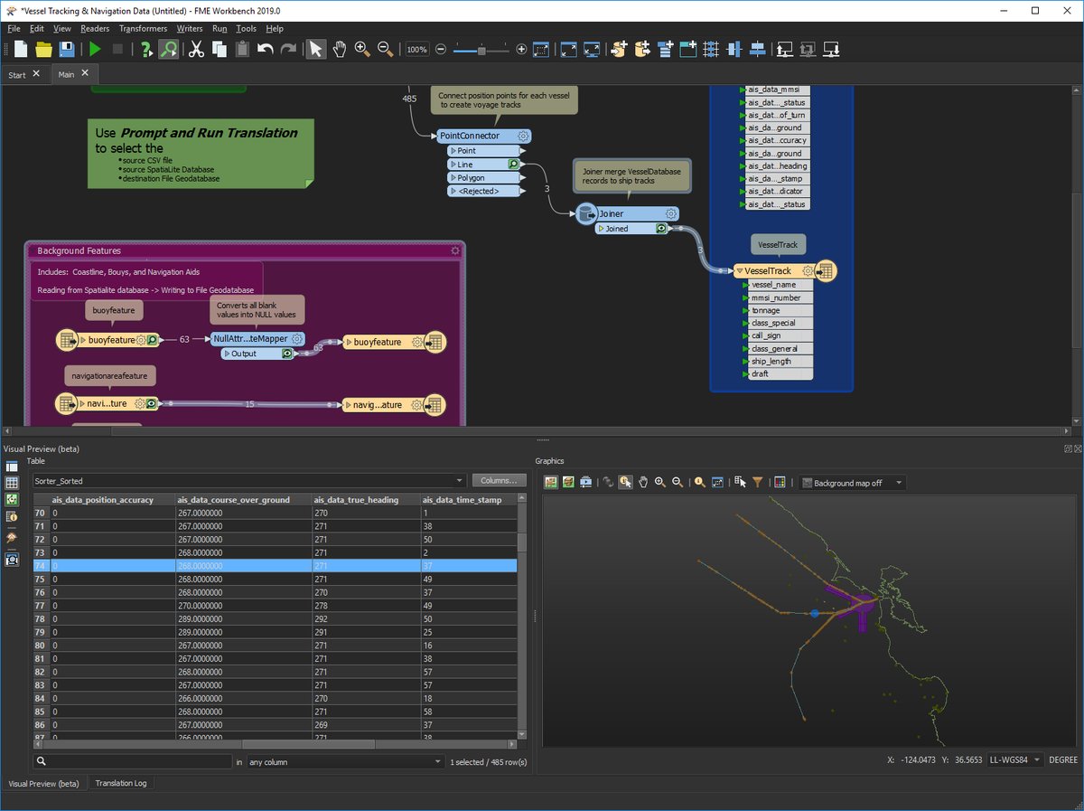Screen dimensions: 1084x811
Task: Toggle feature caching on the NullAttributeMapper Output port
Action: click(x=286, y=354)
